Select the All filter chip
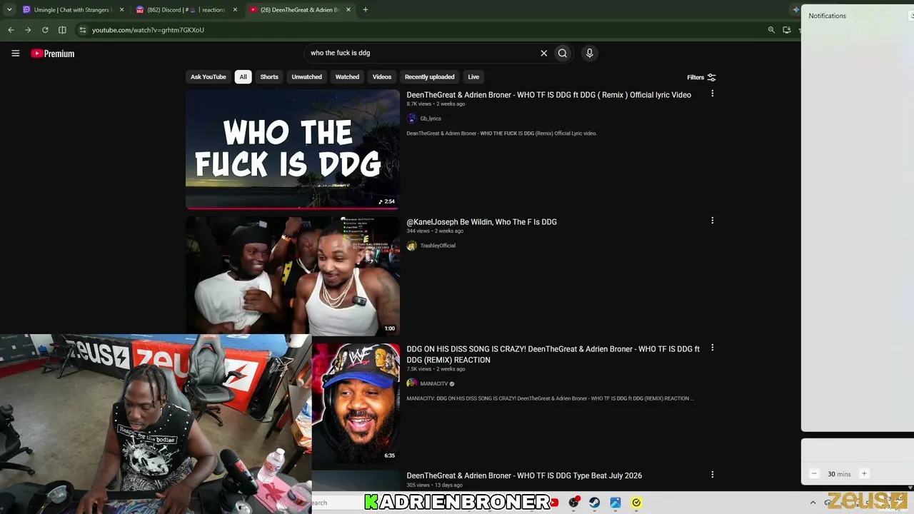 [243, 77]
